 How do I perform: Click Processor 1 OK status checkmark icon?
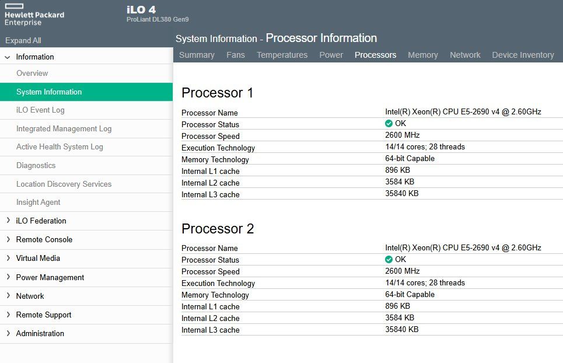tap(389, 124)
